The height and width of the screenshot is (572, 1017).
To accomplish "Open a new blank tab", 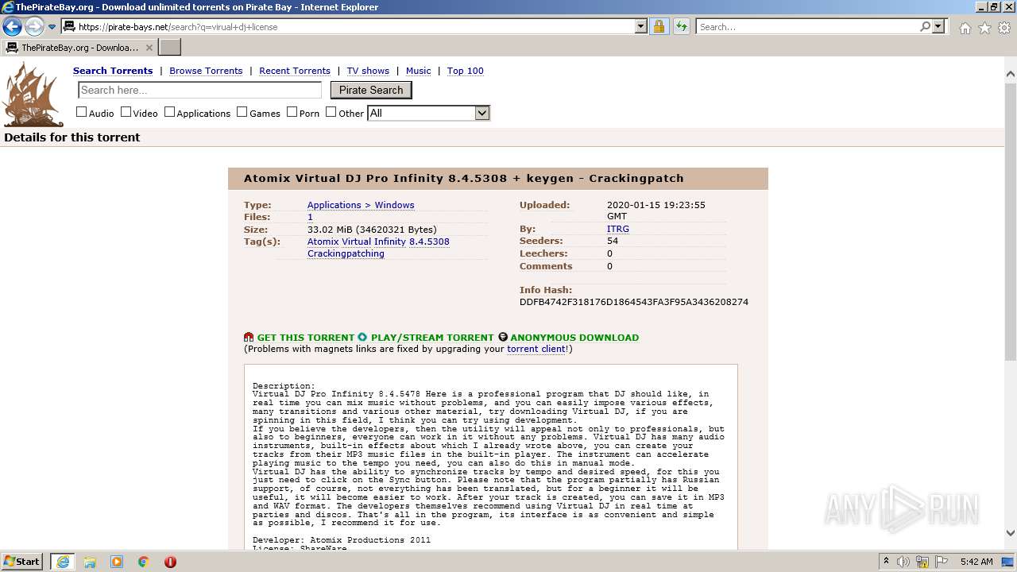I will tap(170, 48).
